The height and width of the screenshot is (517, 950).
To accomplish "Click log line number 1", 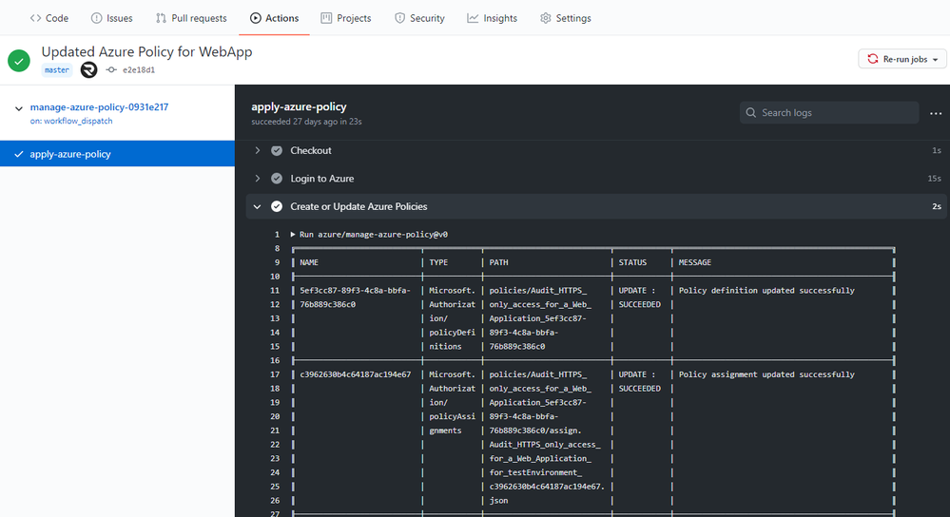I will tap(277, 235).
